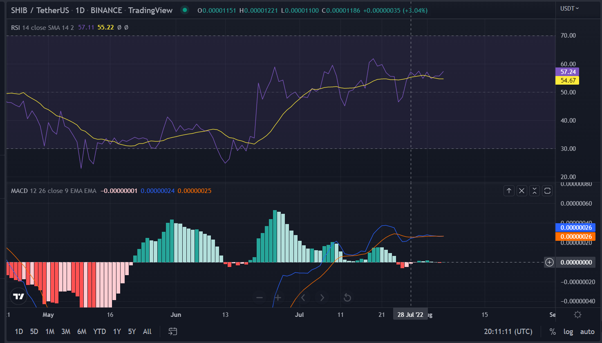Click the 20.00 level on RSI scale
Image resolution: width=602 pixels, height=343 pixels.
[x=568, y=177]
